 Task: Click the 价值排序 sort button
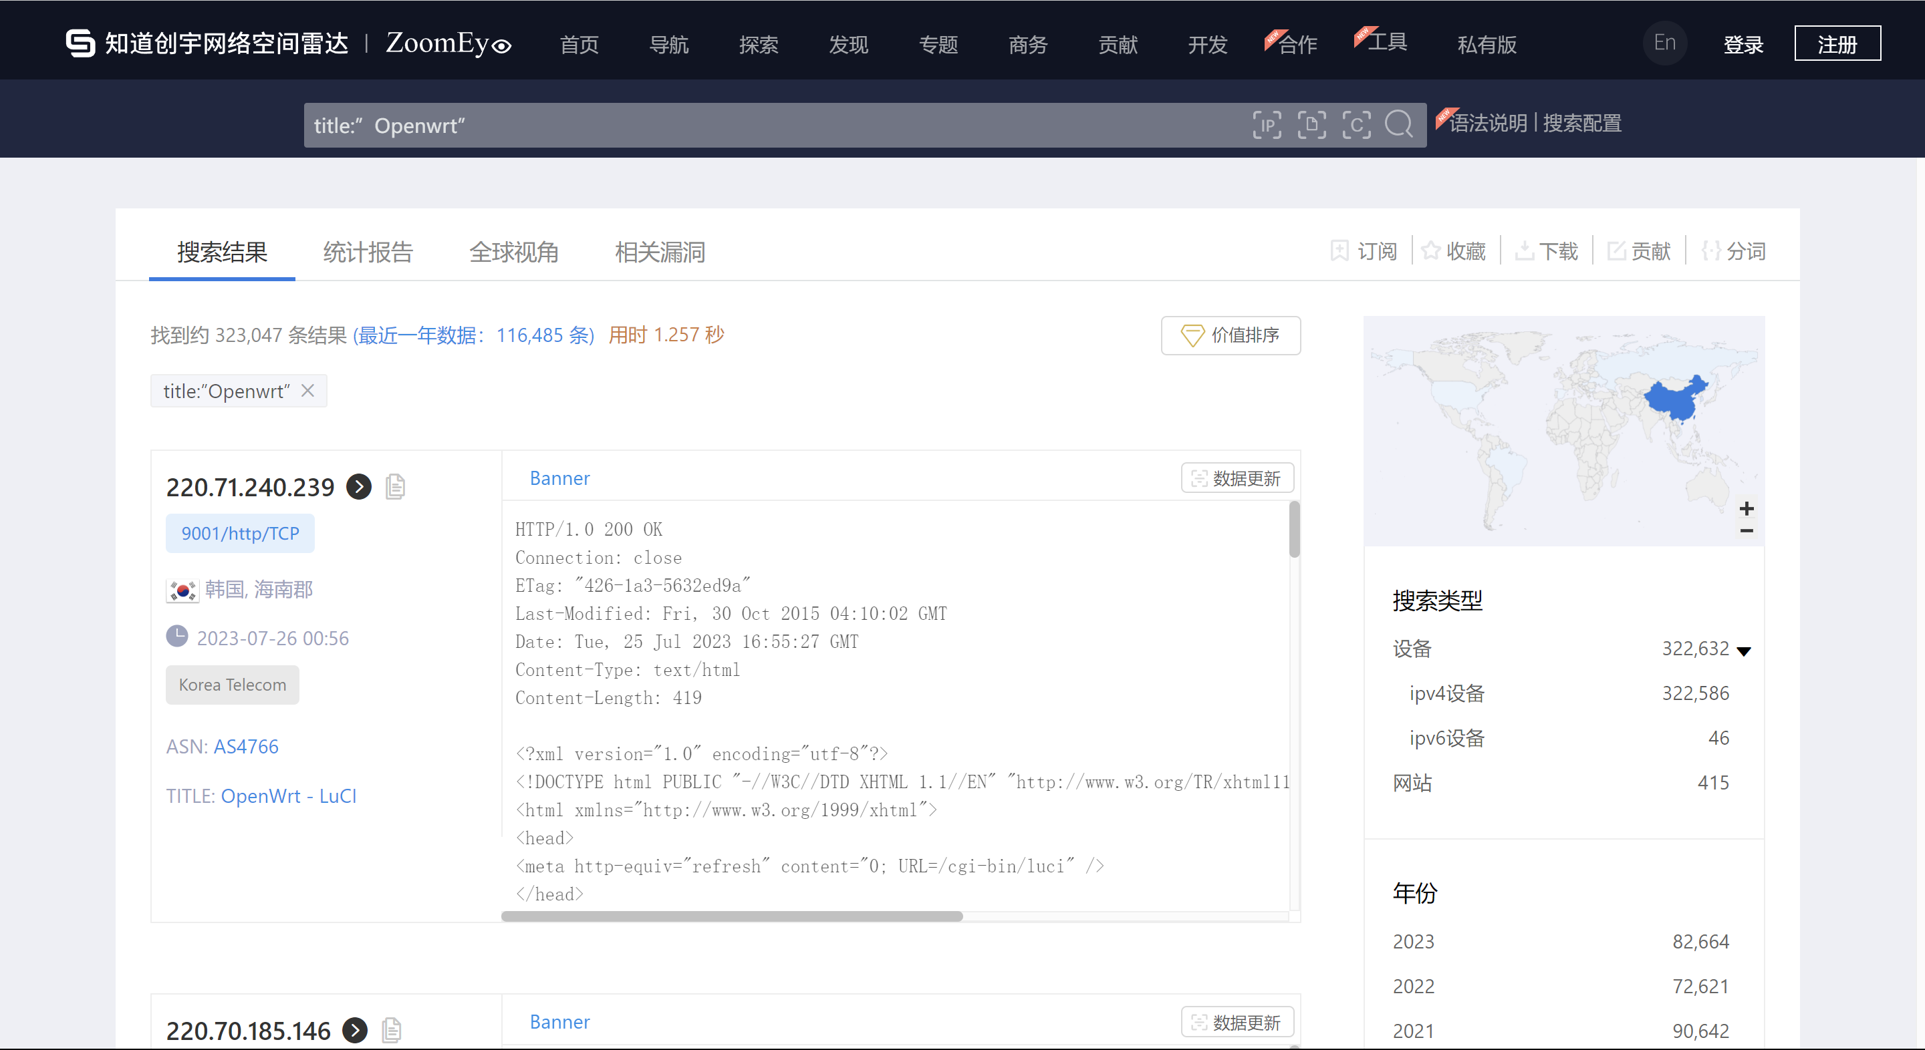1230,335
